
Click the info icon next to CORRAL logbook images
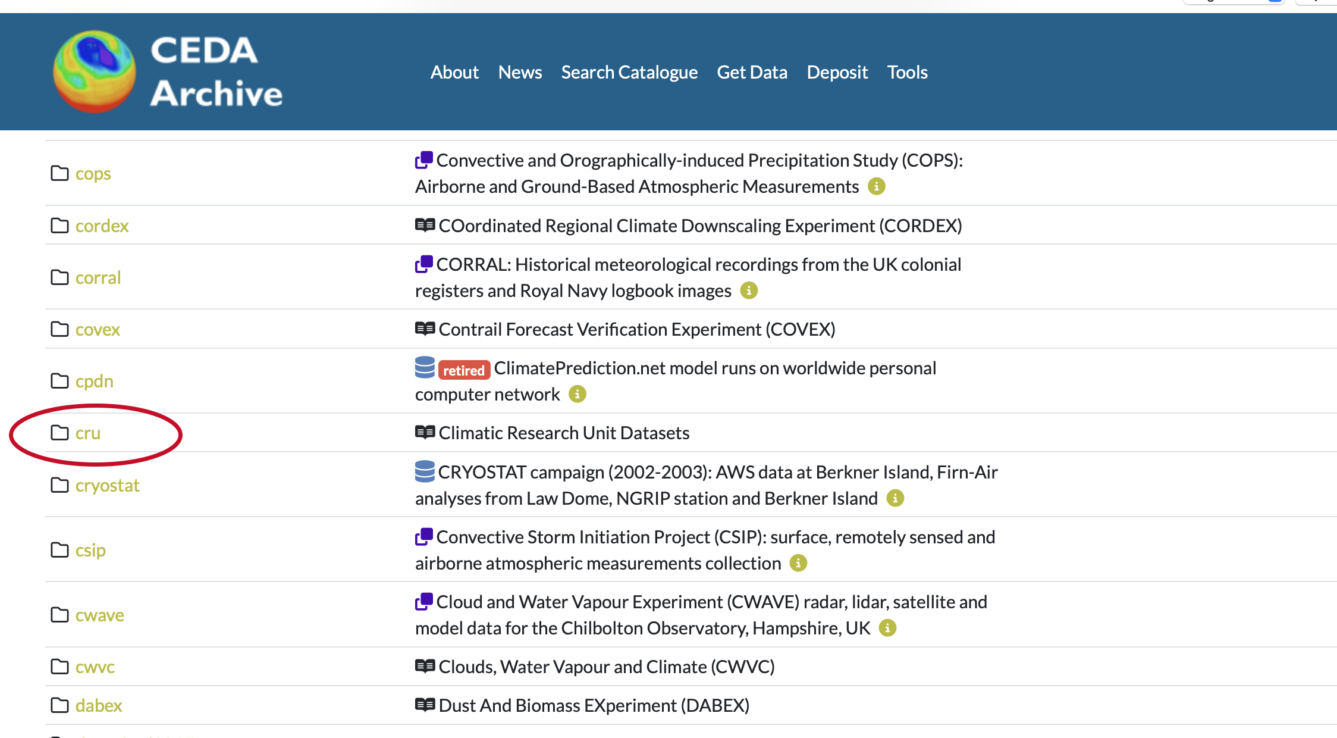coord(749,291)
